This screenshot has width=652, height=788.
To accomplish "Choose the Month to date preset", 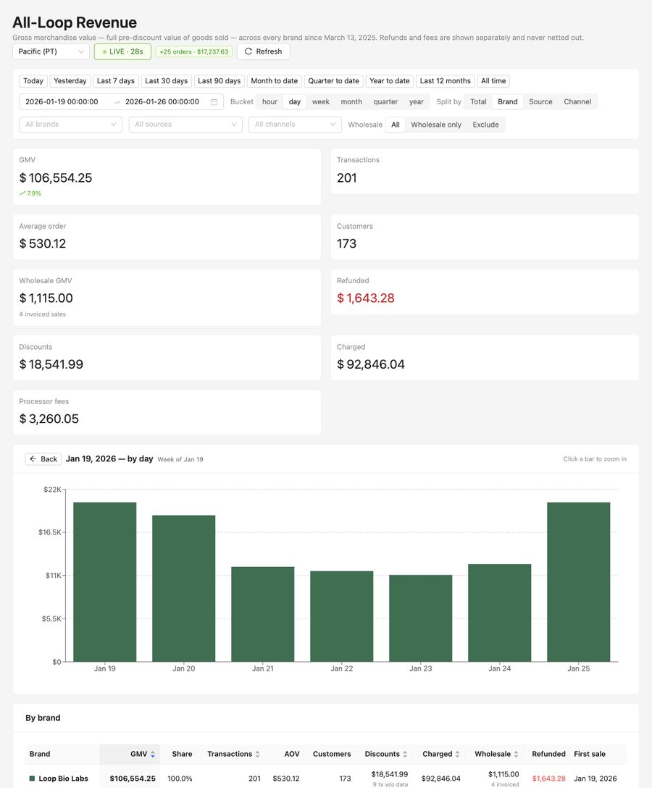I will 275,81.
